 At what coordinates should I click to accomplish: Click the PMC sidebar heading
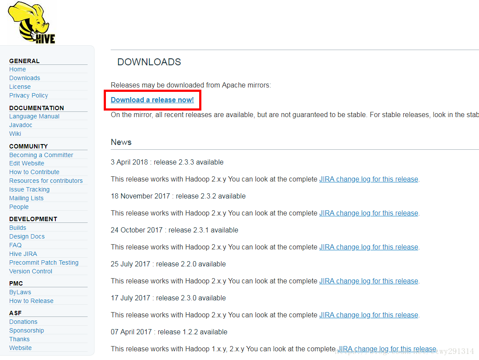(16, 283)
